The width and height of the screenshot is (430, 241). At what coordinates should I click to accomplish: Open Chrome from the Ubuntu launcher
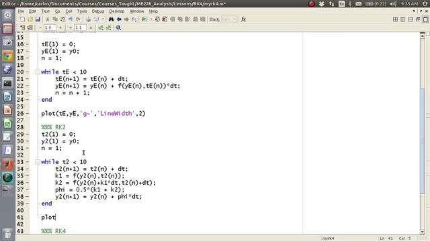click(x=7, y=56)
